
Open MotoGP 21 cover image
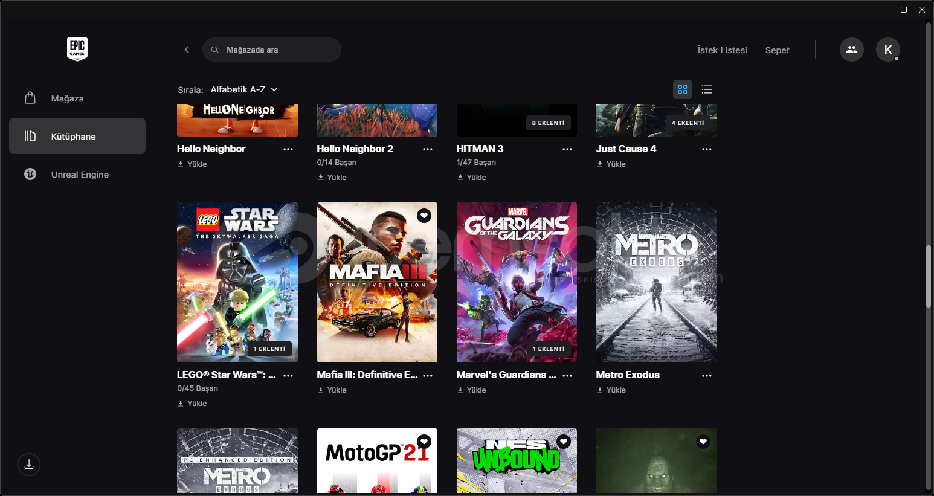[377, 460]
